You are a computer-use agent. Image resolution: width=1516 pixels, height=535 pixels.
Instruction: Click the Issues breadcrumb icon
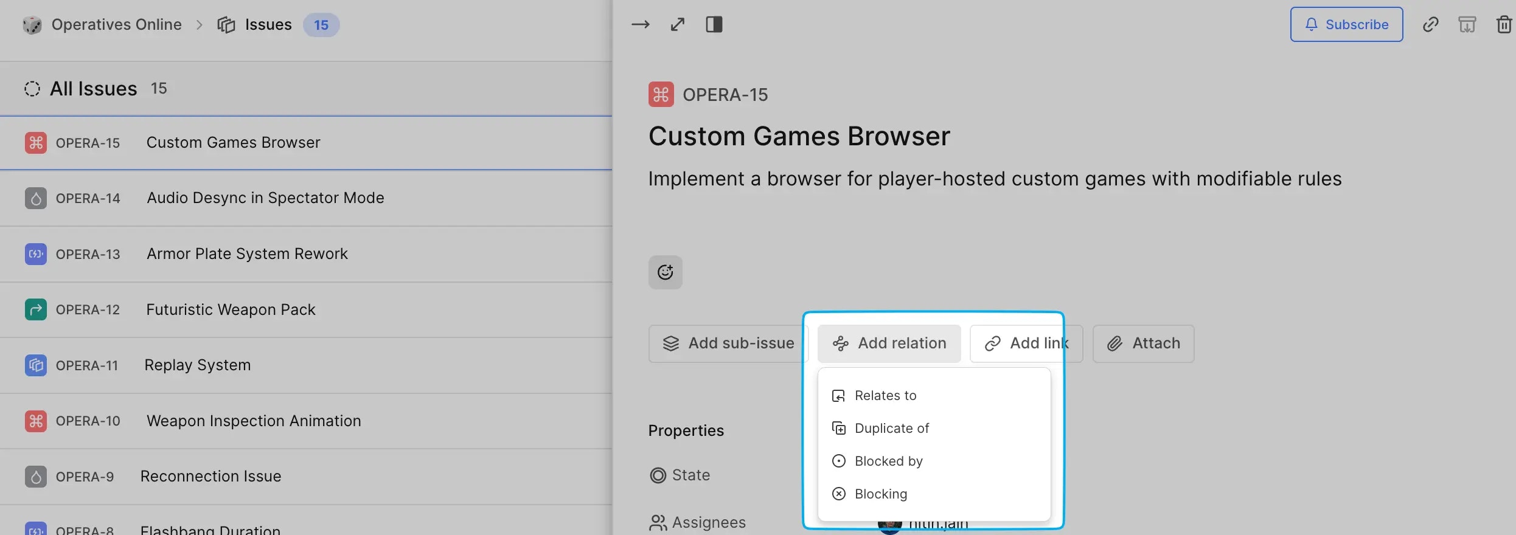(226, 25)
